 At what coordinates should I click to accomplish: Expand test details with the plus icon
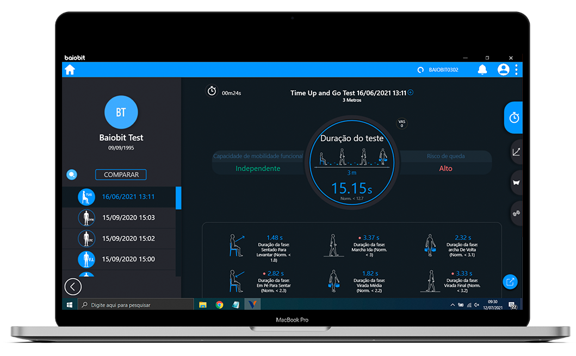coord(411,92)
